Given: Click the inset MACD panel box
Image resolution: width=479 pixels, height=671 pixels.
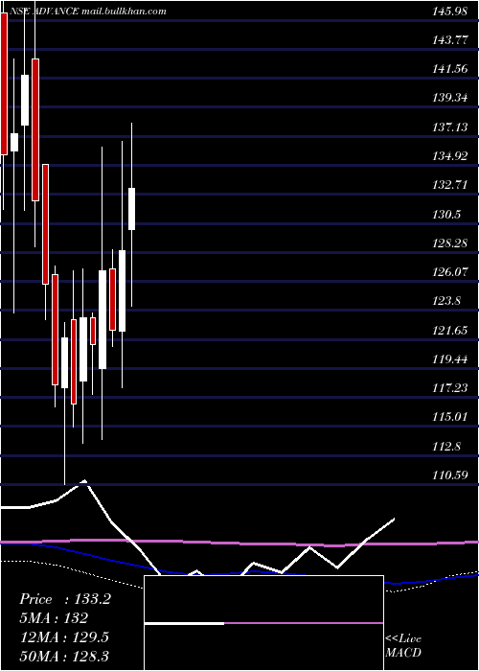Looking at the screenshot, I should (x=263, y=623).
